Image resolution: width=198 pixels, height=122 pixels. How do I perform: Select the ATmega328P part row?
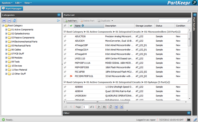(x=125, y=45)
